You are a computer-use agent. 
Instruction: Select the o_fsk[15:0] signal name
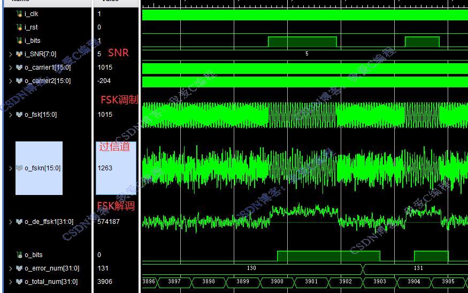tap(41, 115)
